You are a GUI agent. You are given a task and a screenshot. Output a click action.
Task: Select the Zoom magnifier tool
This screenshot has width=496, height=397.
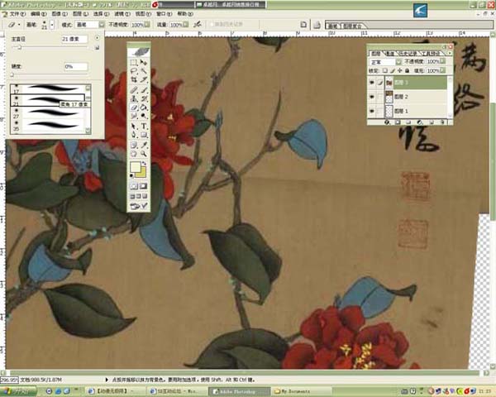[144, 154]
